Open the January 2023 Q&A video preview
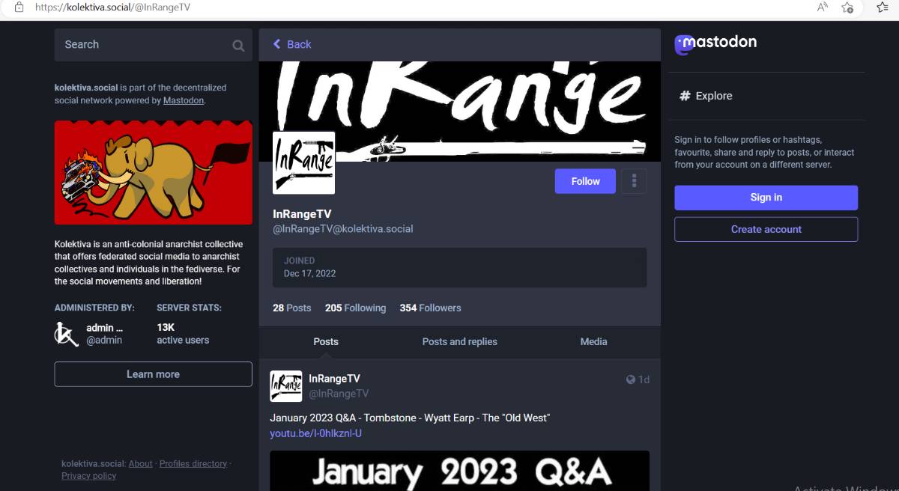 click(x=459, y=471)
